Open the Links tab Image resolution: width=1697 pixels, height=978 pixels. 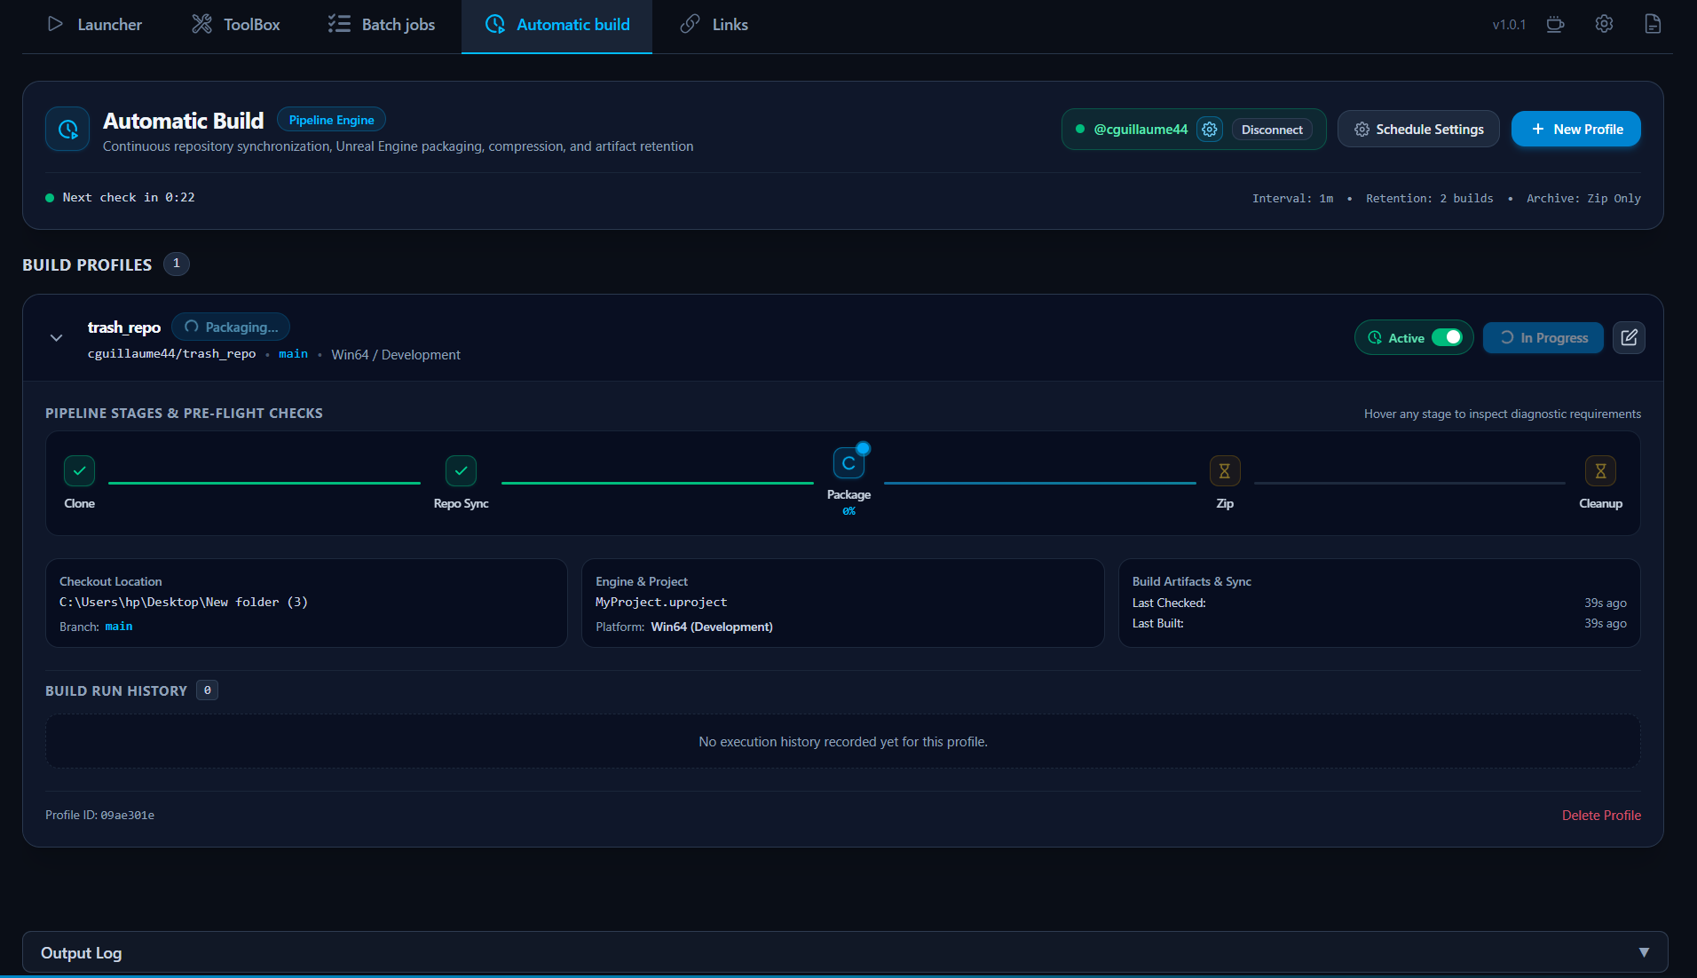[x=714, y=25]
